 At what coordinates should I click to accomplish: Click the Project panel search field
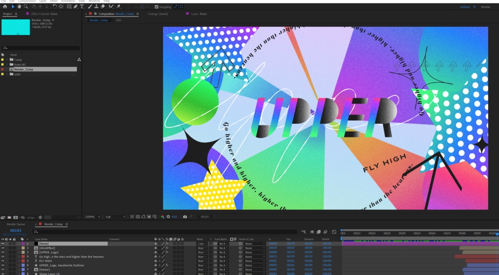(x=40, y=48)
